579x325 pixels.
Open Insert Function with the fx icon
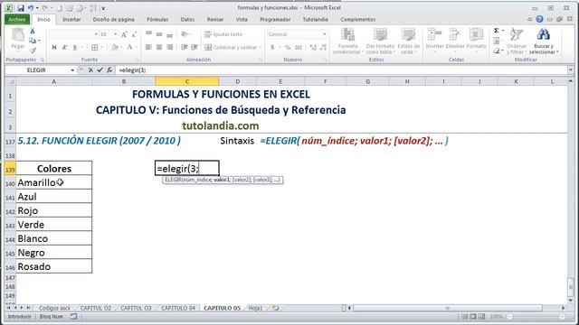pyautogui.click(x=109, y=70)
